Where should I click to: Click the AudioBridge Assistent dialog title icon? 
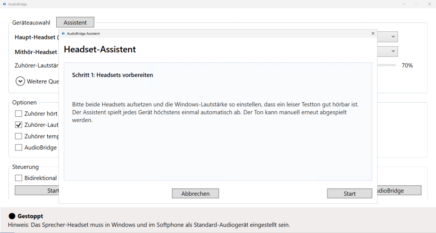point(63,33)
